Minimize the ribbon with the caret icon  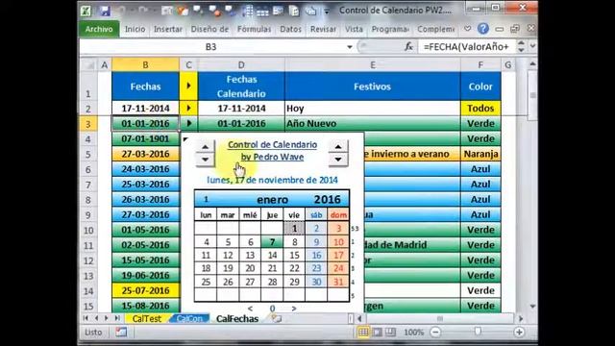pos(468,29)
